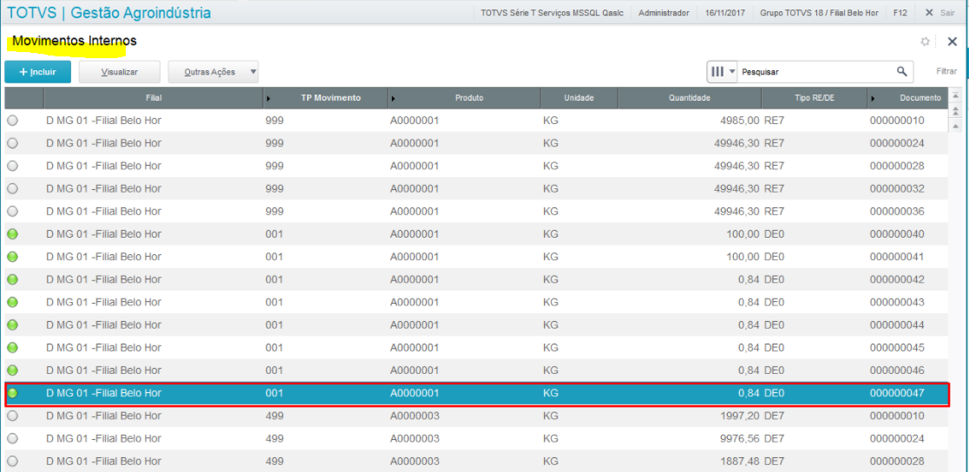Expand the Outras Ações dropdown arrow

point(252,72)
